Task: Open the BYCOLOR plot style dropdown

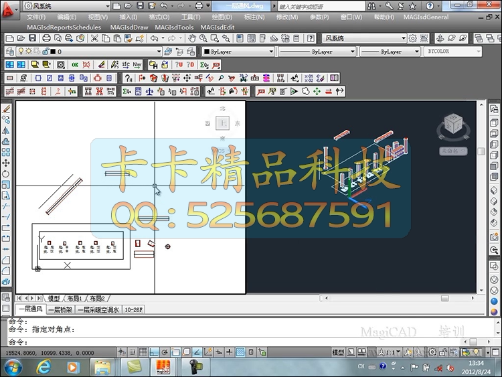Action: 453,52
